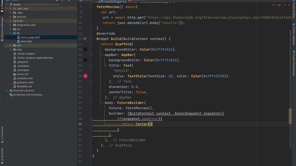Click Flutter icon beside moviz project
The width and height of the screenshot is (296, 166).
click(x=11, y=4)
